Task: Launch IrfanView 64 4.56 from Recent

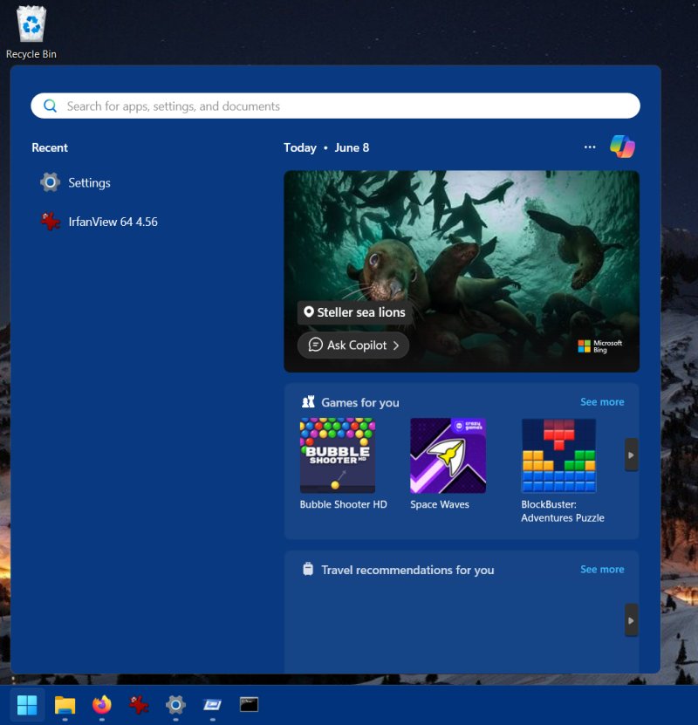Action: click(112, 222)
